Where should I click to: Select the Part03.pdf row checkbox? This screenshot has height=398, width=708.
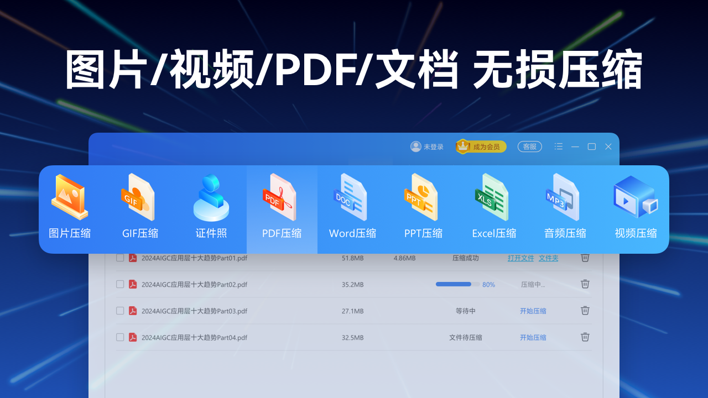click(120, 311)
